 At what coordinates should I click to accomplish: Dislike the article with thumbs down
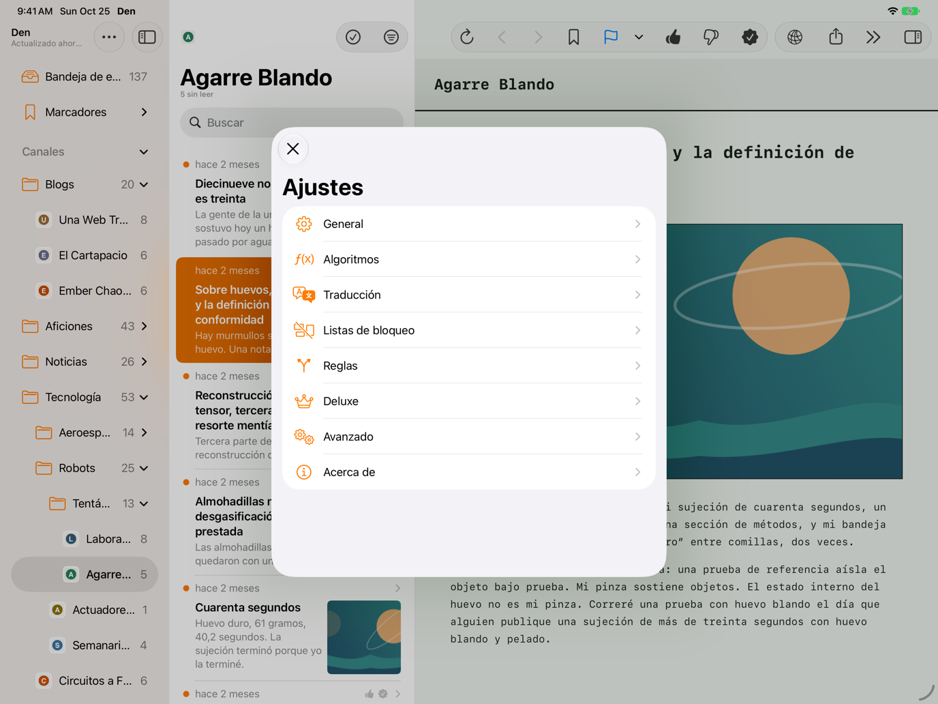[x=711, y=37]
